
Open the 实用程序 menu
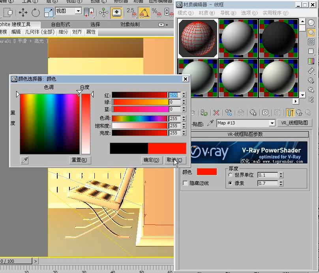276,13
